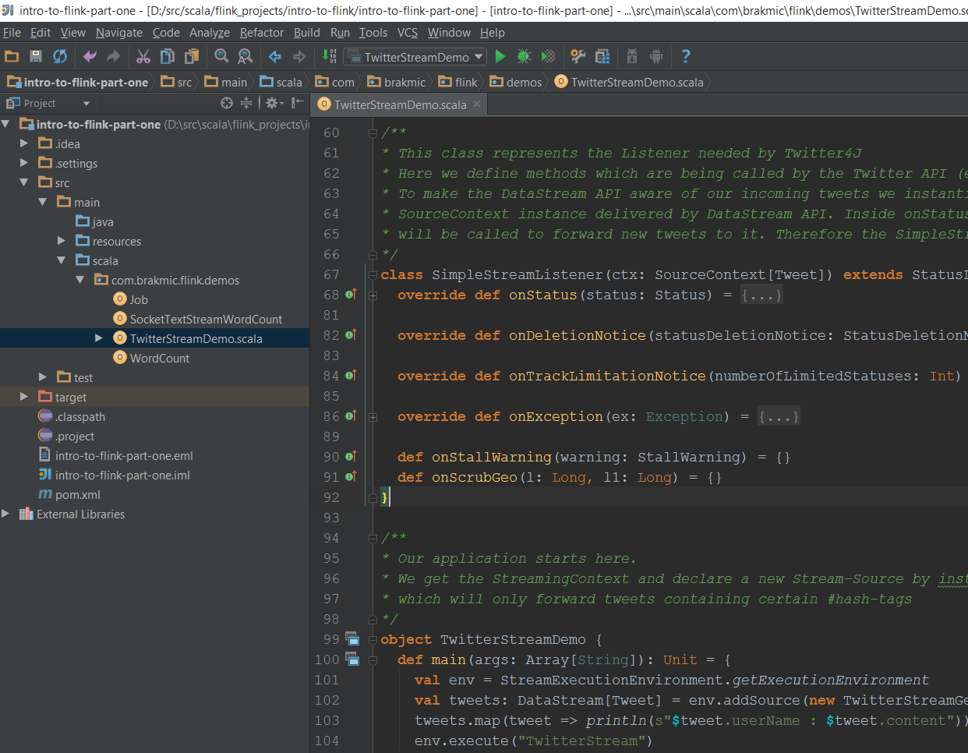Click the Copy toolbar icon

pyautogui.click(x=167, y=56)
